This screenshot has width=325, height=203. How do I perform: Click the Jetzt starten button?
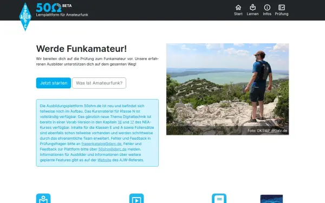pos(54,83)
